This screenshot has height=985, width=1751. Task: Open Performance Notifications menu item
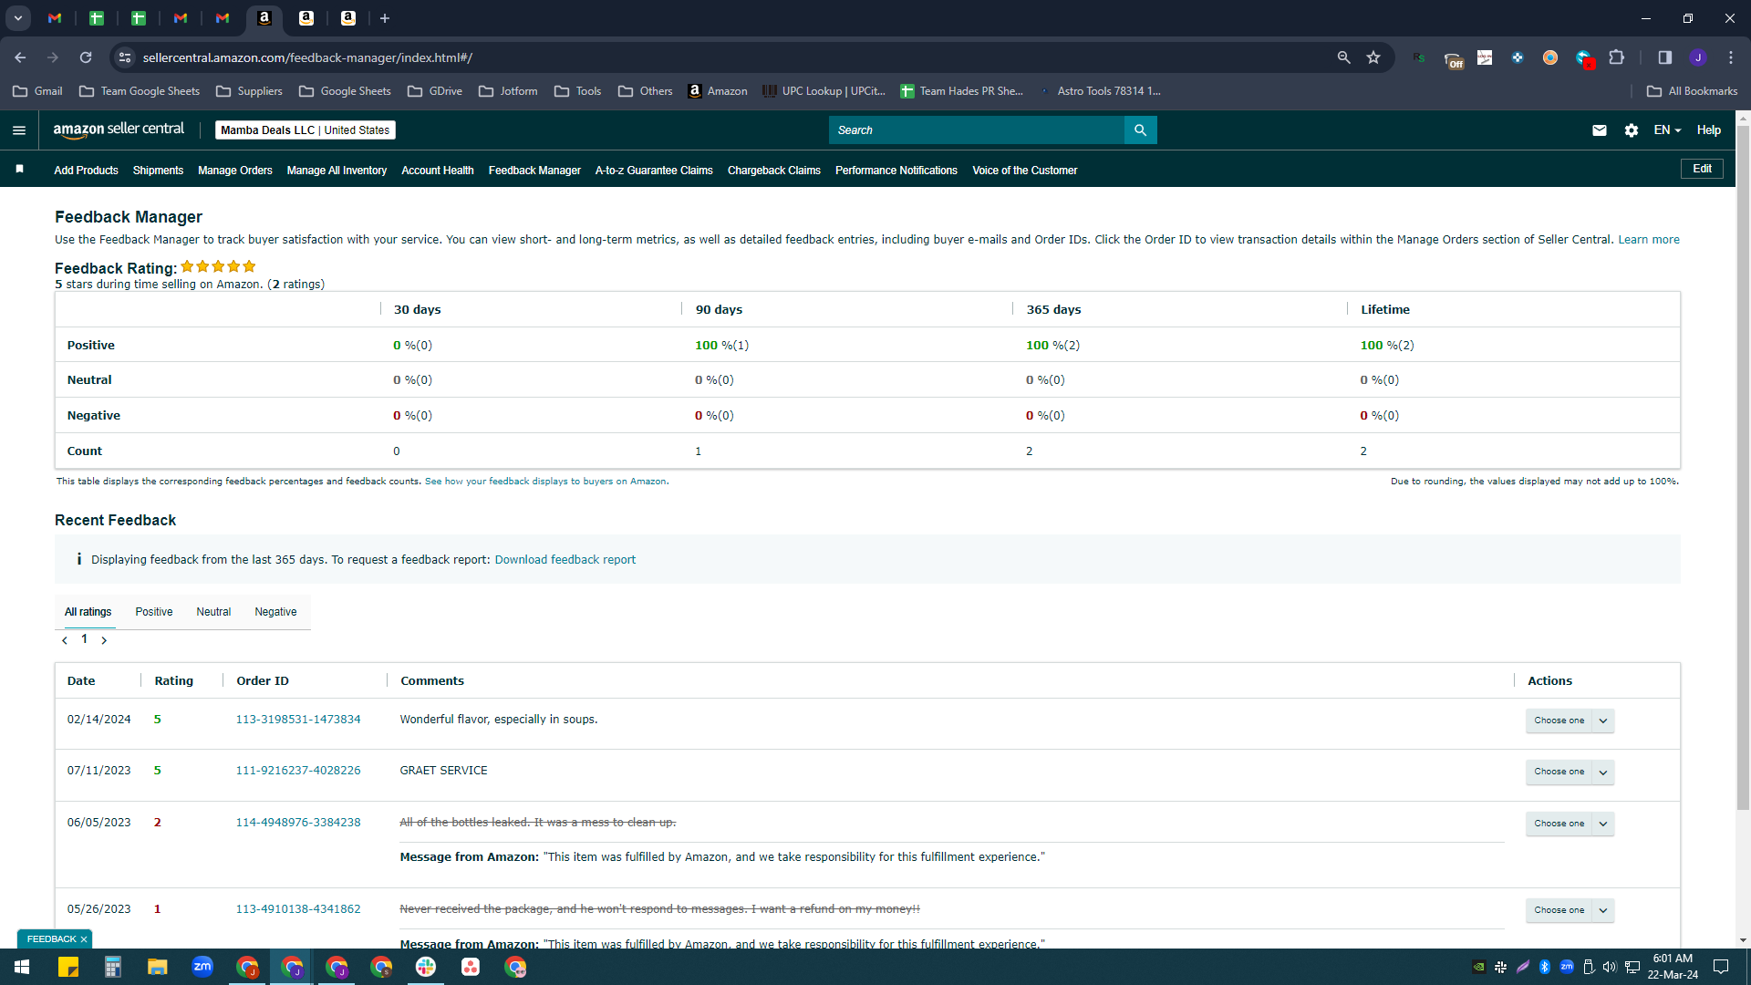click(x=896, y=171)
